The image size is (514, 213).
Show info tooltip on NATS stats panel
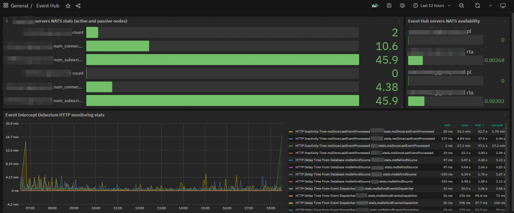(7, 21)
